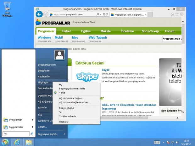Click the Mac programları link
The height and width of the screenshot is (146, 195).
click(79, 39)
